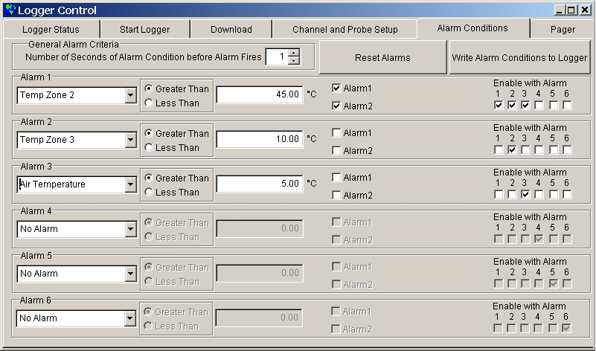Uncheck Enable with Alarm 3 in Alarm 3 row
The width and height of the screenshot is (596, 351).
(x=525, y=195)
